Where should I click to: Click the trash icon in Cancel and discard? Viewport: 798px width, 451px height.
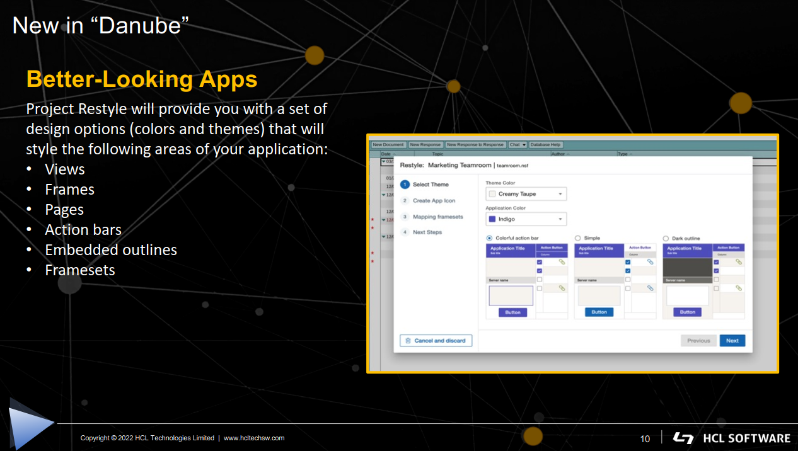[408, 341]
